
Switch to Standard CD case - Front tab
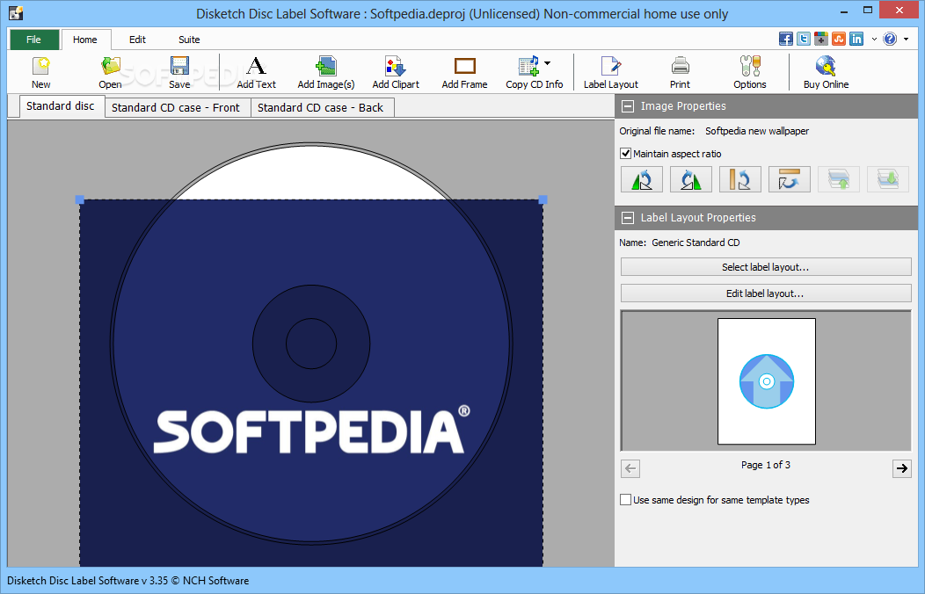pyautogui.click(x=176, y=108)
